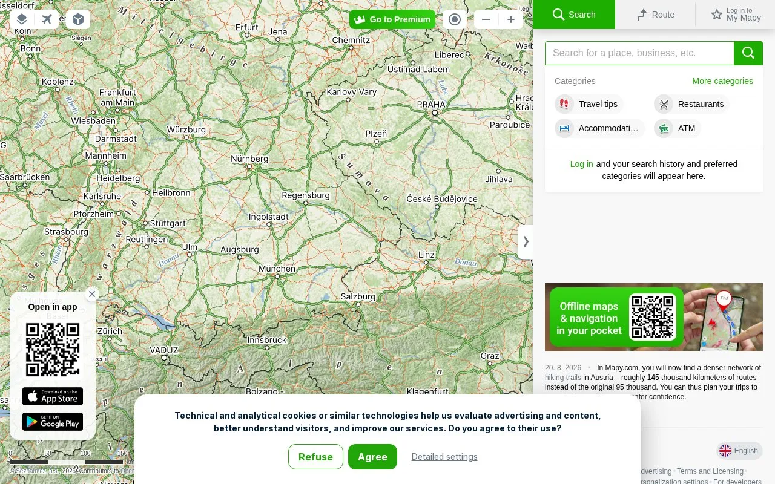The height and width of the screenshot is (484, 775).
Task: Agree to cookie use
Action: (372, 457)
